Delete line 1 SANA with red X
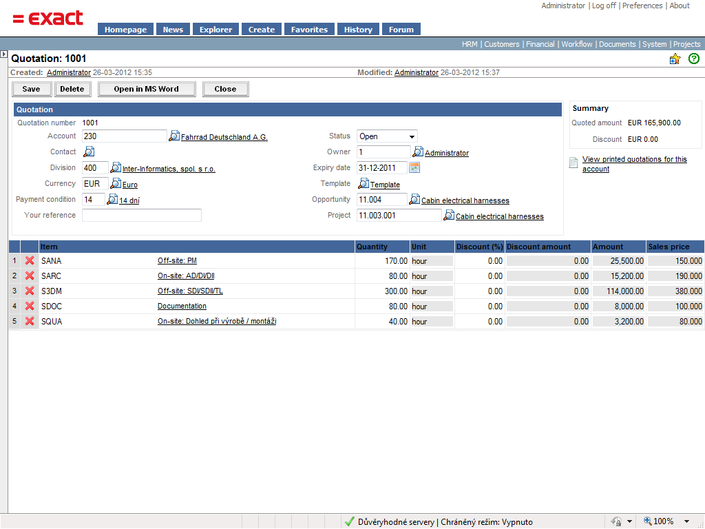Viewport: 705px width, 529px height. point(30,260)
